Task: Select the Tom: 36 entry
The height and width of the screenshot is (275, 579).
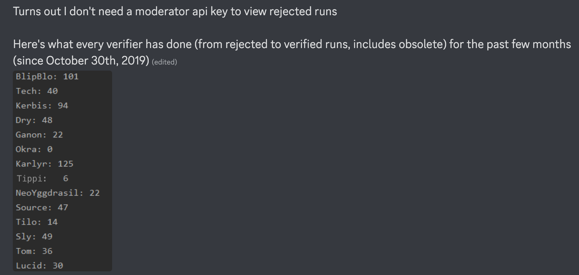Action: pos(34,251)
